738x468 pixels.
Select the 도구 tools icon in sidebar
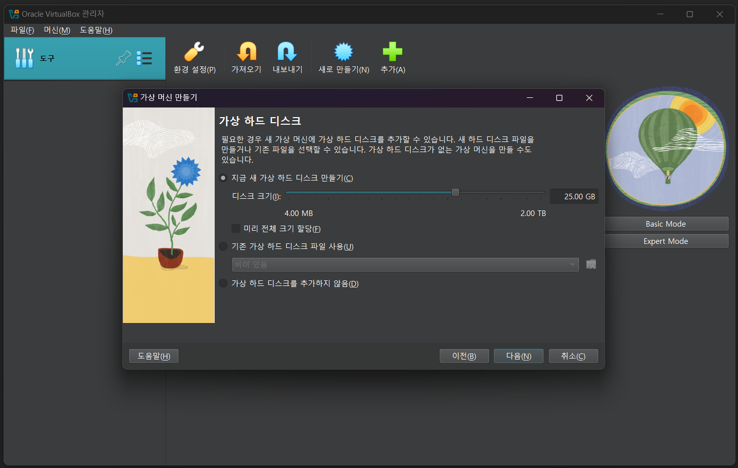point(24,58)
